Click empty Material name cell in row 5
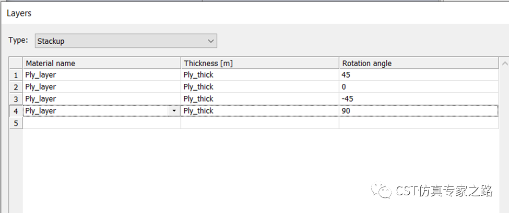Screen dimensions: 509x213 [x=102, y=123]
